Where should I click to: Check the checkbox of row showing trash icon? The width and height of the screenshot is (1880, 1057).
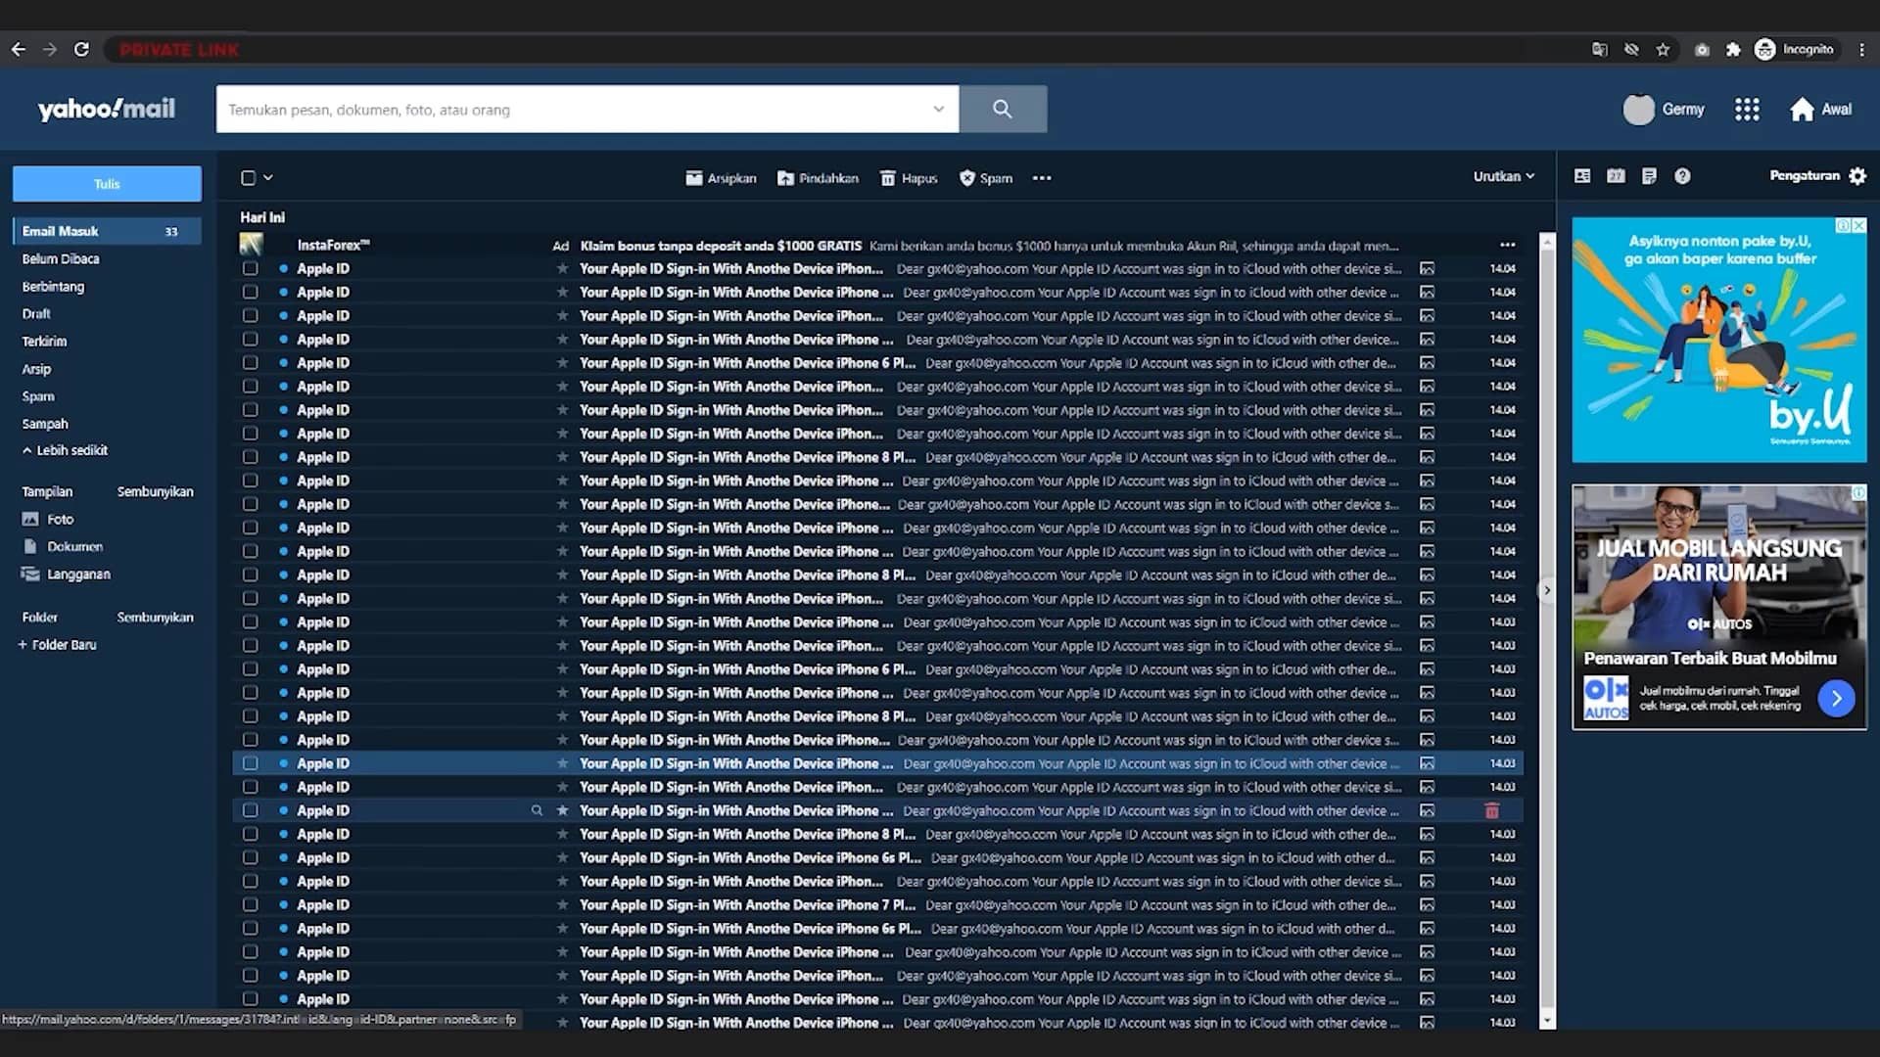[251, 810]
